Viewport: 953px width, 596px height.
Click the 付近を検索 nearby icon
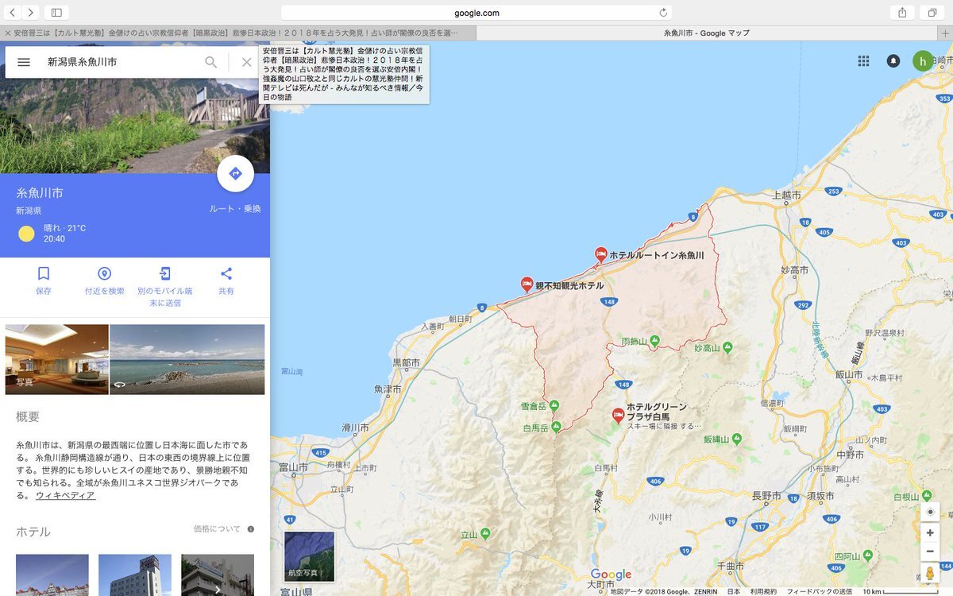coord(104,274)
